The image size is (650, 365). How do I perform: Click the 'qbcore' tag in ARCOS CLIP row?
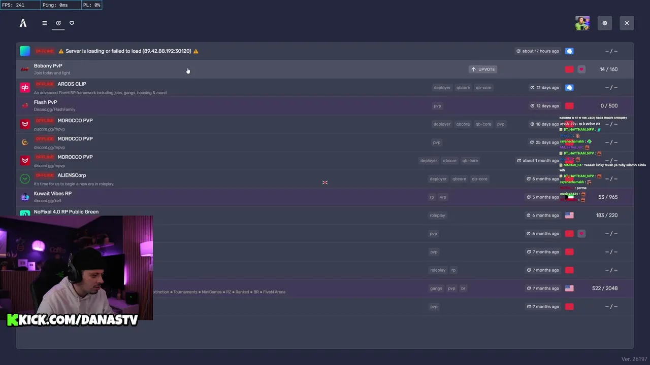463,88
